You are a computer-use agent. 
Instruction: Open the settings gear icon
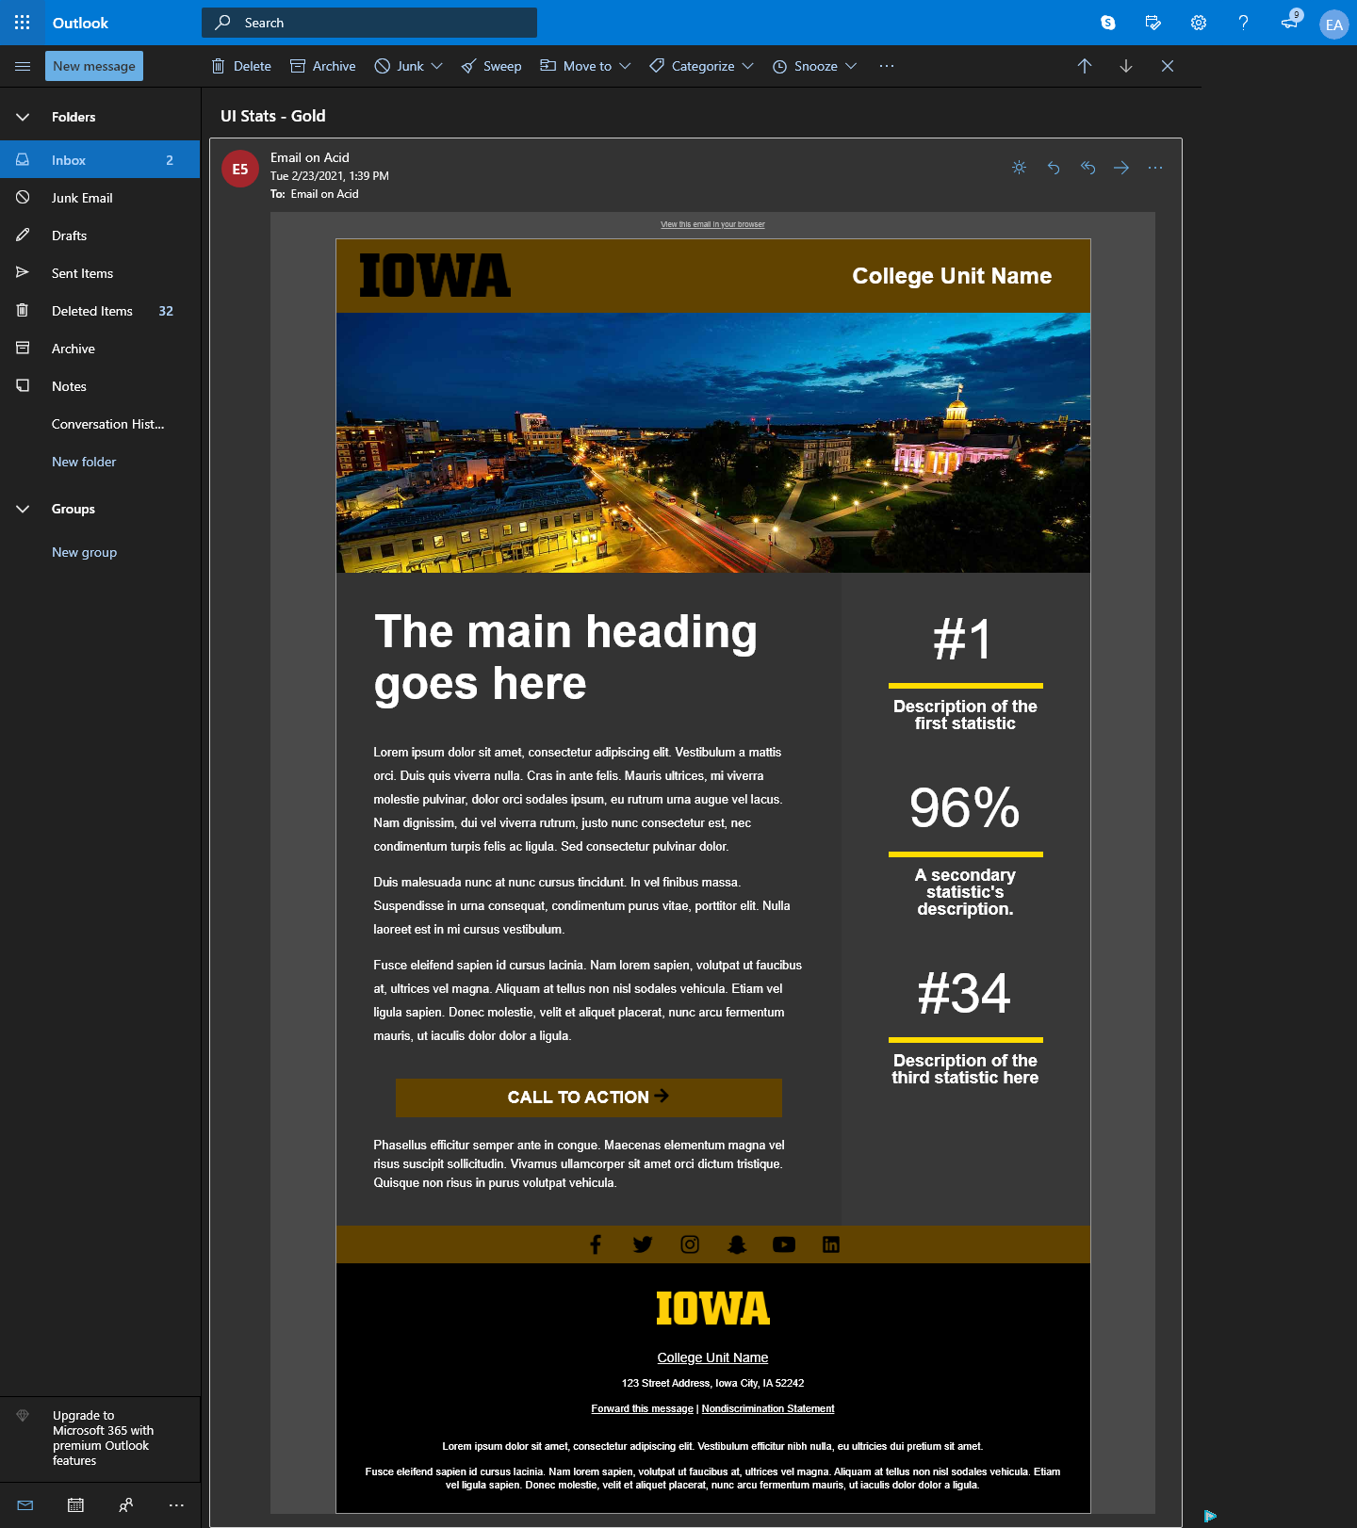pos(1199,23)
